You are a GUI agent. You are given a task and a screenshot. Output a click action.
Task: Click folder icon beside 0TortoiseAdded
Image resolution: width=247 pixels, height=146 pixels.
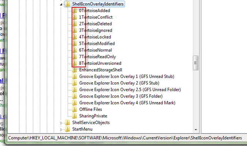pos(74,11)
